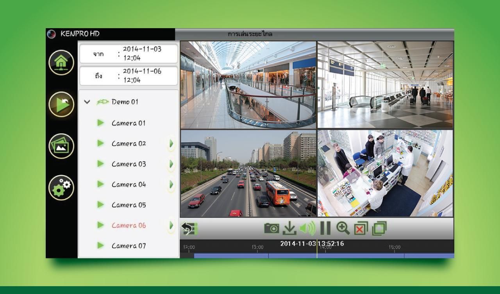Click the 15:00 mark on the timeline
This screenshot has height=294, width=500.
point(395,248)
